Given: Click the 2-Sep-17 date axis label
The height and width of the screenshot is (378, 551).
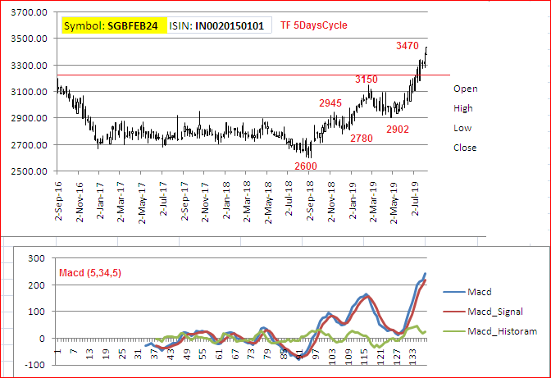Looking at the screenshot, I should 184,201.
